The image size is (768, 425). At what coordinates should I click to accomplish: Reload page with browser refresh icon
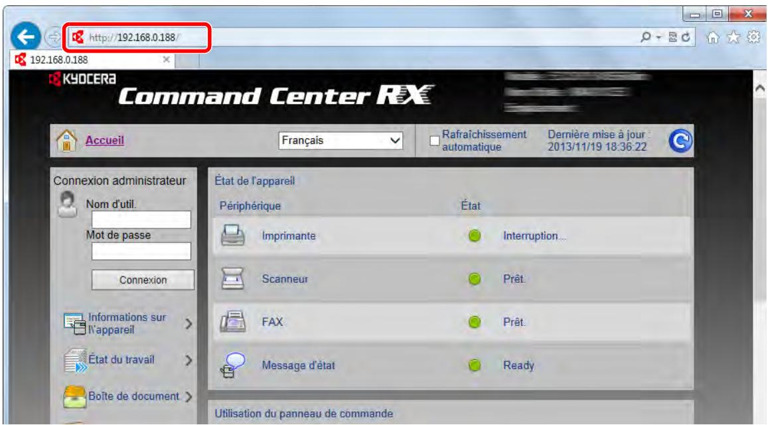tap(686, 37)
